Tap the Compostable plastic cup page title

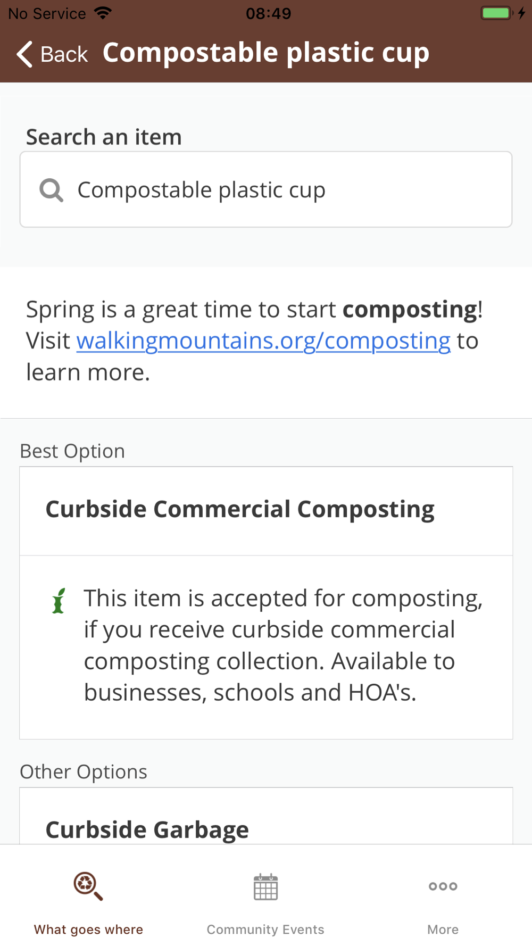coord(266,53)
